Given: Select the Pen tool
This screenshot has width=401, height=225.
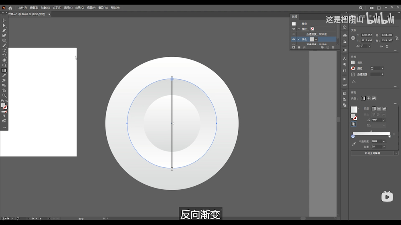Looking at the screenshot, I should pyautogui.click(x=4, y=30).
